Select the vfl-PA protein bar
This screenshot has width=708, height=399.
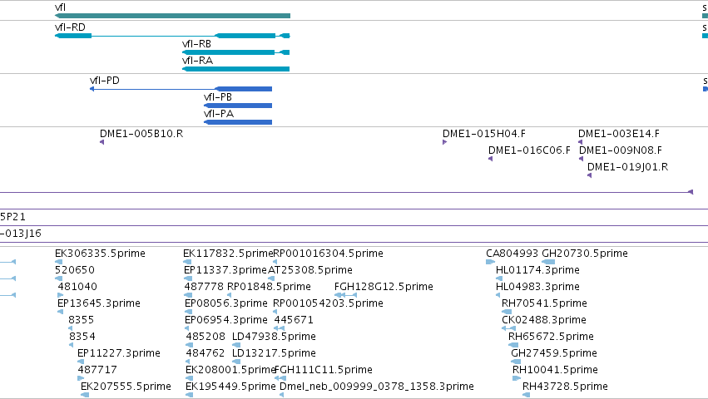(238, 122)
